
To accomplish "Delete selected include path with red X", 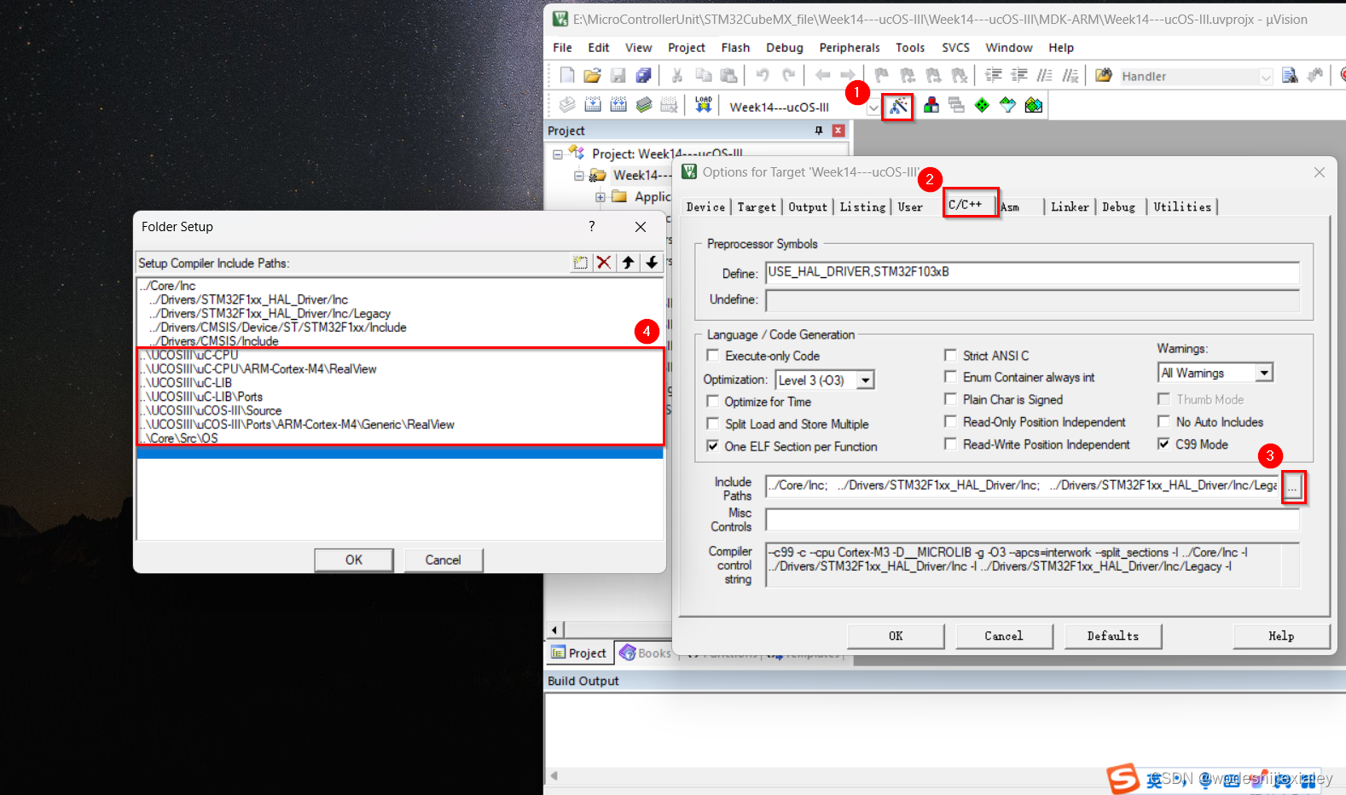I will tap(604, 263).
